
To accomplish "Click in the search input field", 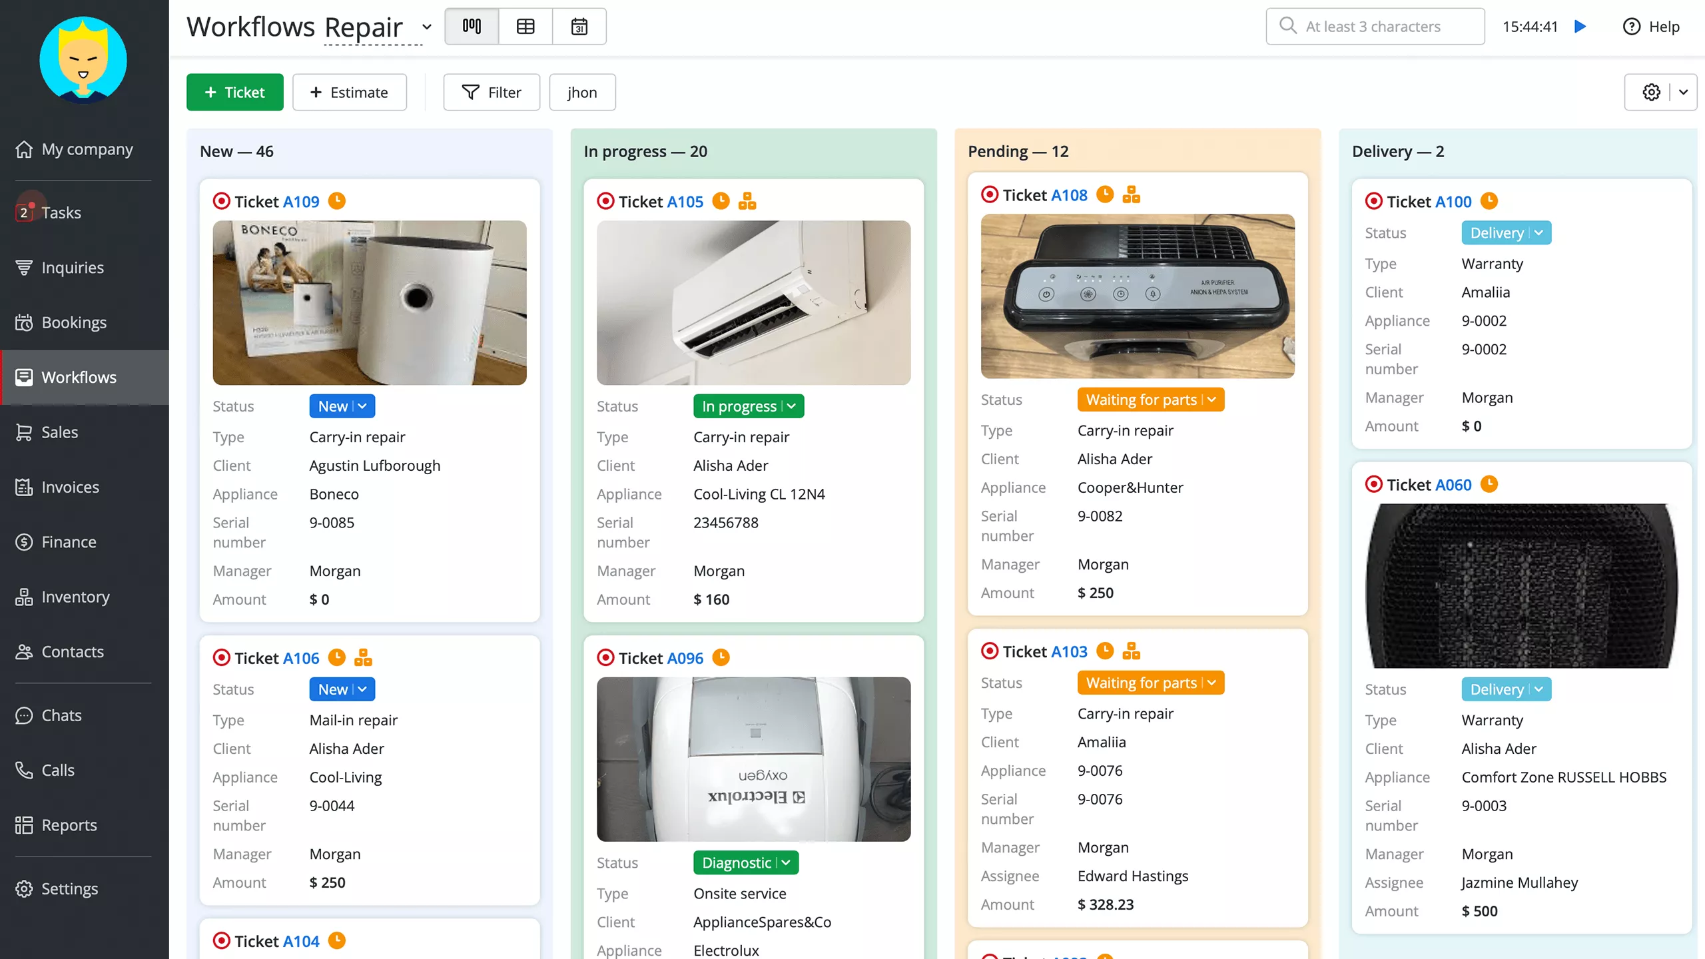I will (x=1385, y=27).
